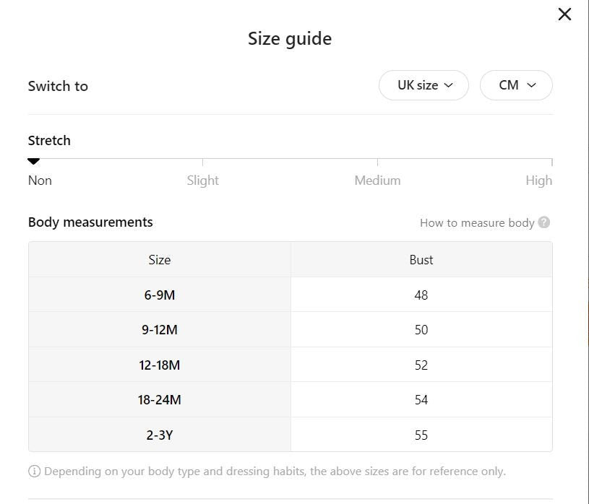589x504 pixels.
Task: Click the help question mark icon
Action: pyautogui.click(x=544, y=222)
